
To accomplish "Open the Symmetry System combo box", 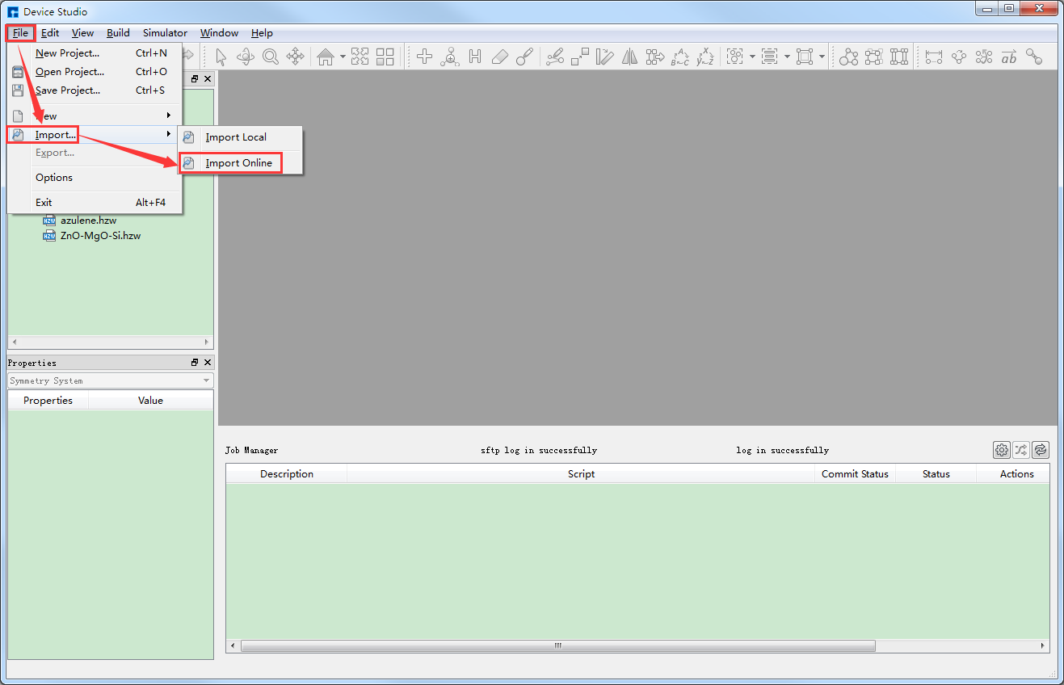I will (111, 380).
